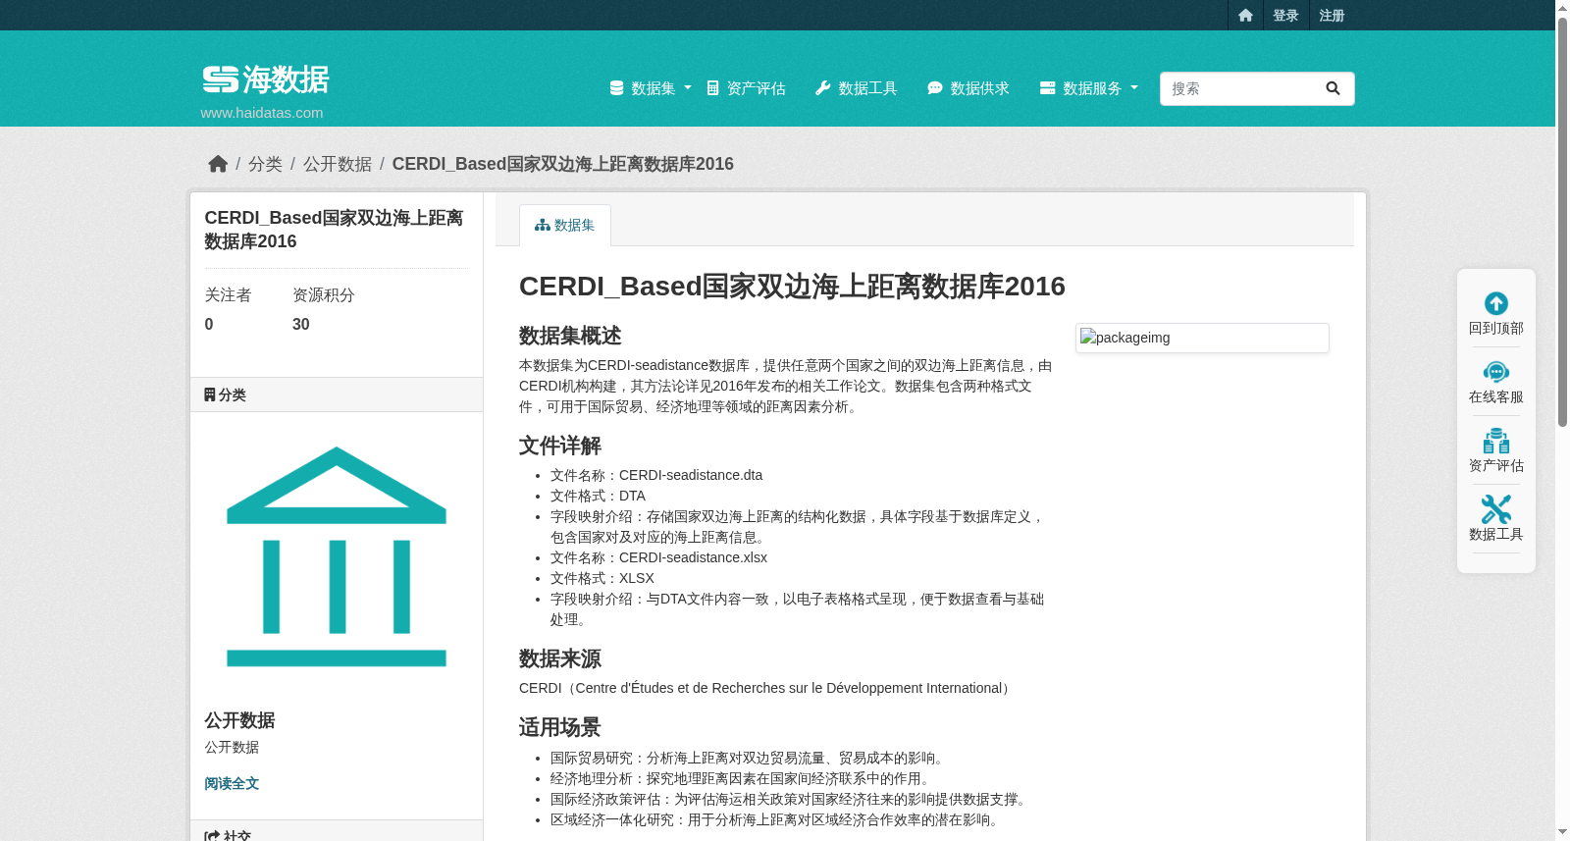
Task: Click the 阅读全文 link
Action: point(232,783)
